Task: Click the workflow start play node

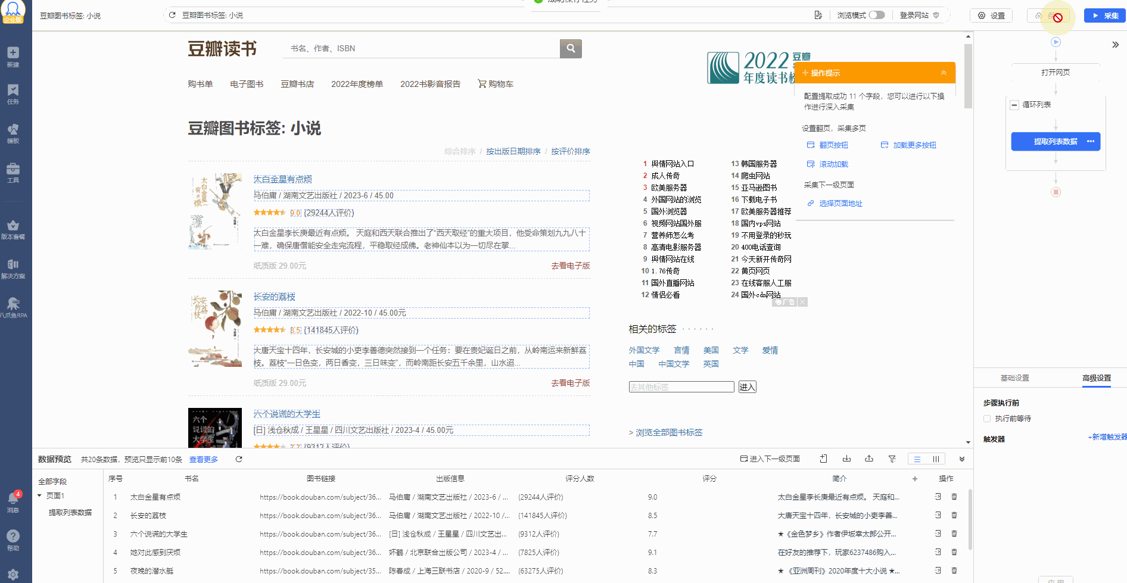Action: [1056, 42]
